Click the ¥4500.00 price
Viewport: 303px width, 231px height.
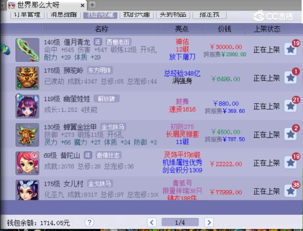(x=225, y=132)
